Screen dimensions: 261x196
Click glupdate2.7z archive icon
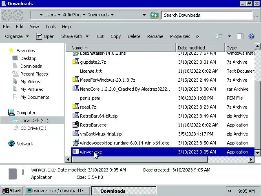(x=76, y=62)
